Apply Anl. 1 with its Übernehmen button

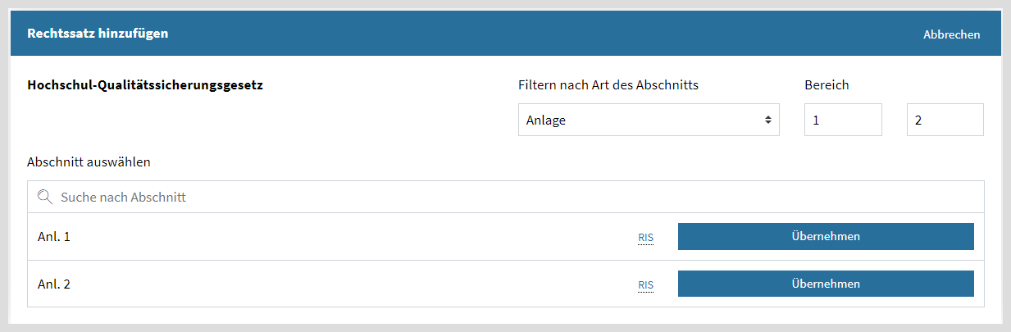826,236
